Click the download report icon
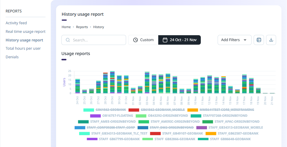The width and height of the screenshot is (287, 147). coord(271,40)
